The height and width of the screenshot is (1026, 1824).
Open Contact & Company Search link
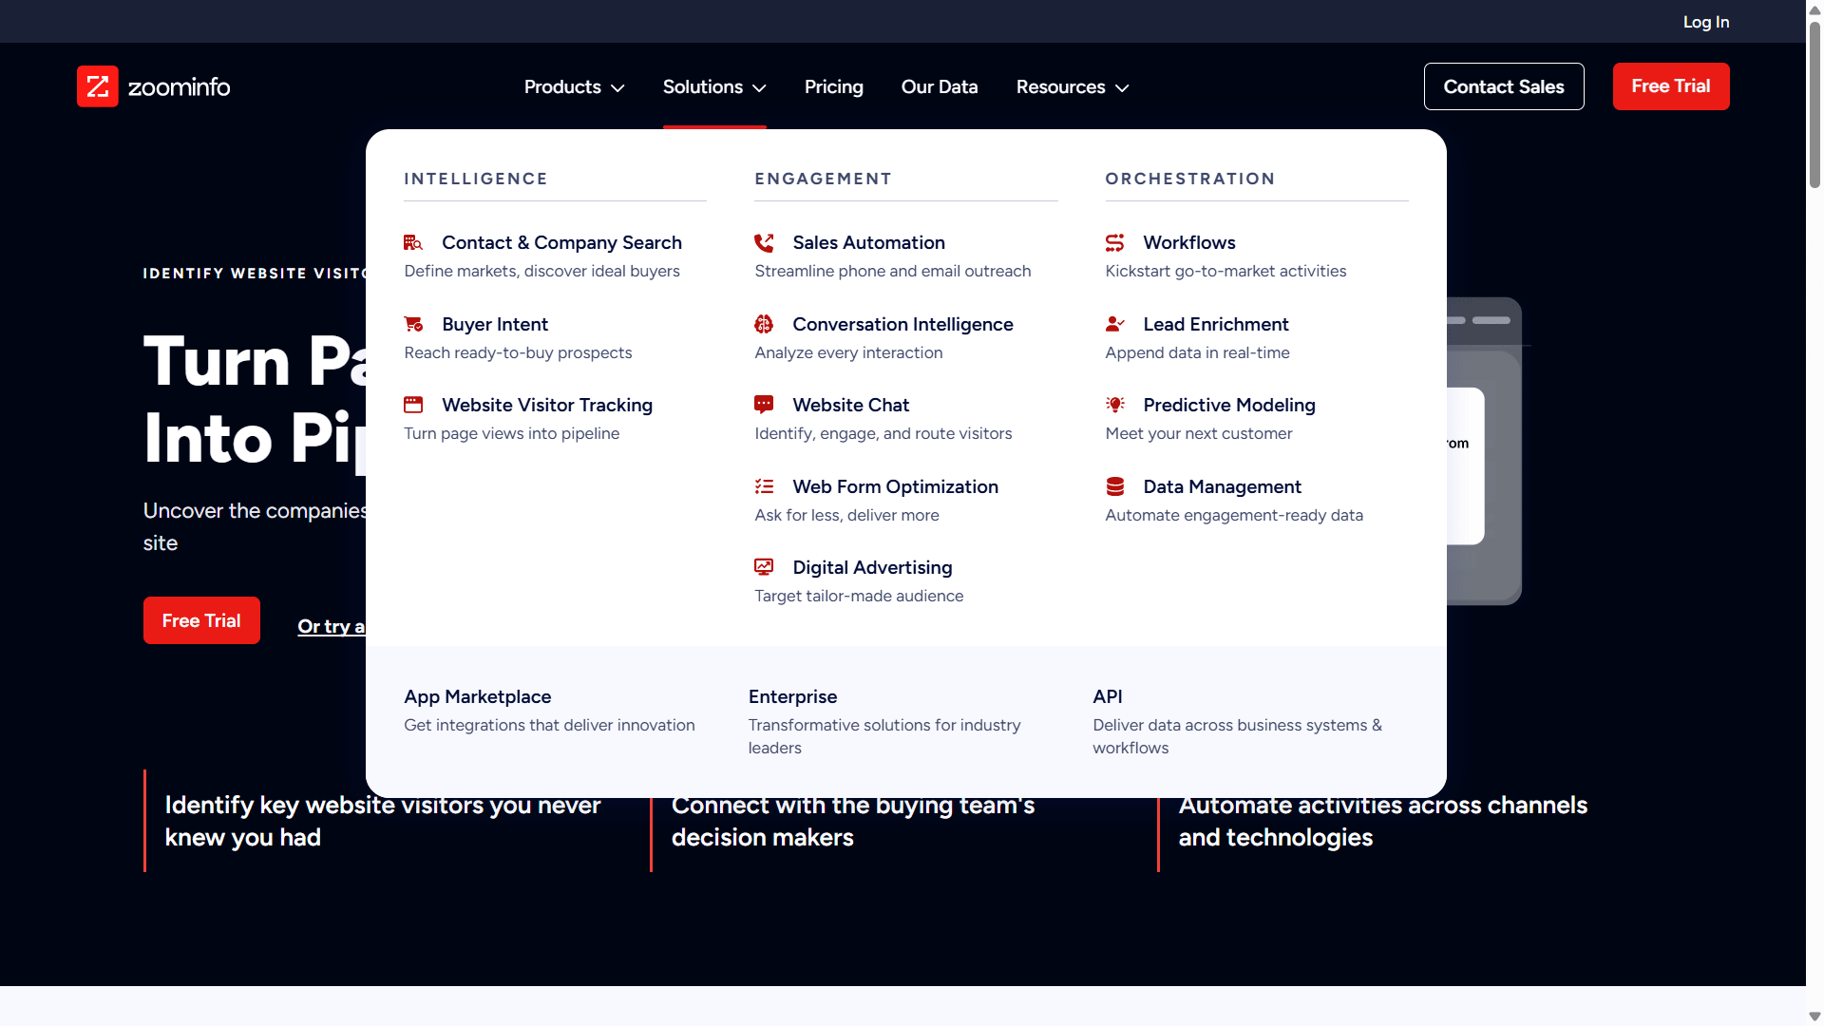[561, 243]
